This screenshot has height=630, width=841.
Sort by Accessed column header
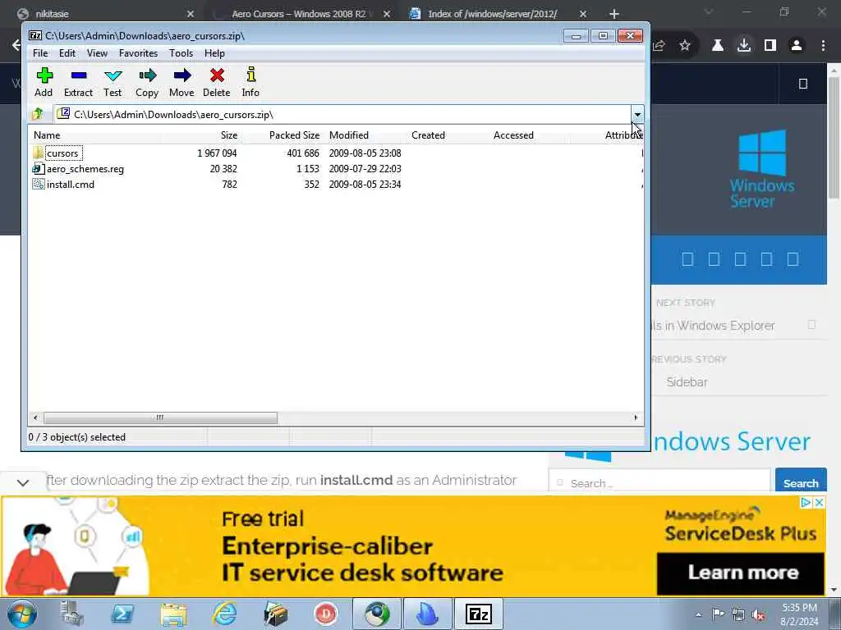coord(531,135)
